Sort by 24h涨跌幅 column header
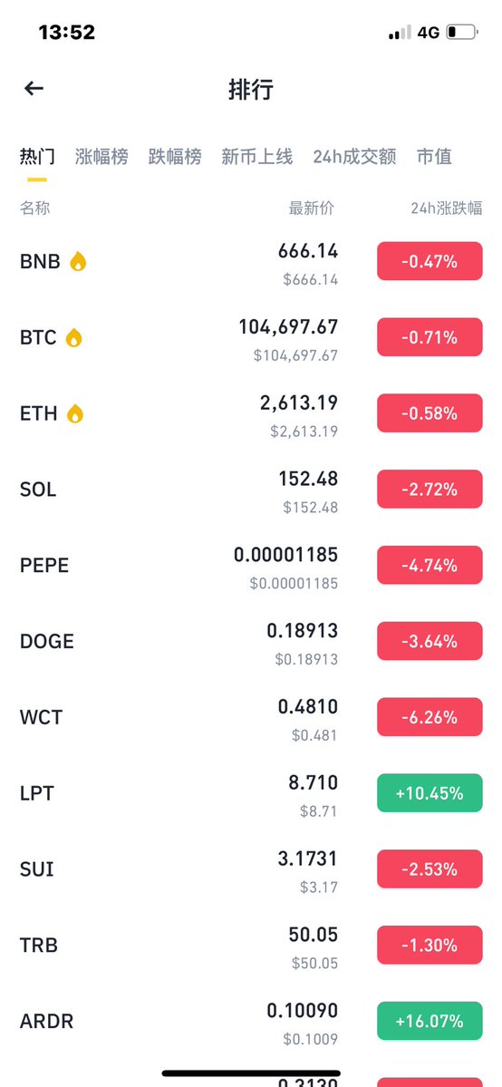The width and height of the screenshot is (502, 1087). [447, 208]
